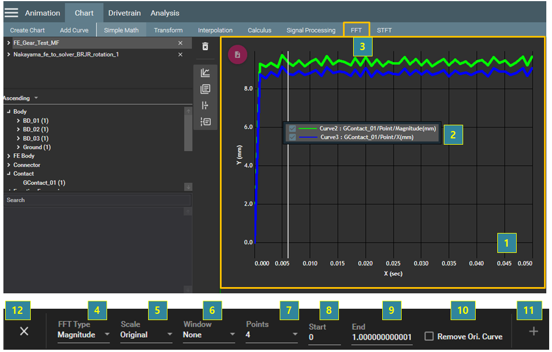Viewport: 552px width, 352px height.
Task: Click the plus icon in FFT bar
Action: [x=533, y=331]
